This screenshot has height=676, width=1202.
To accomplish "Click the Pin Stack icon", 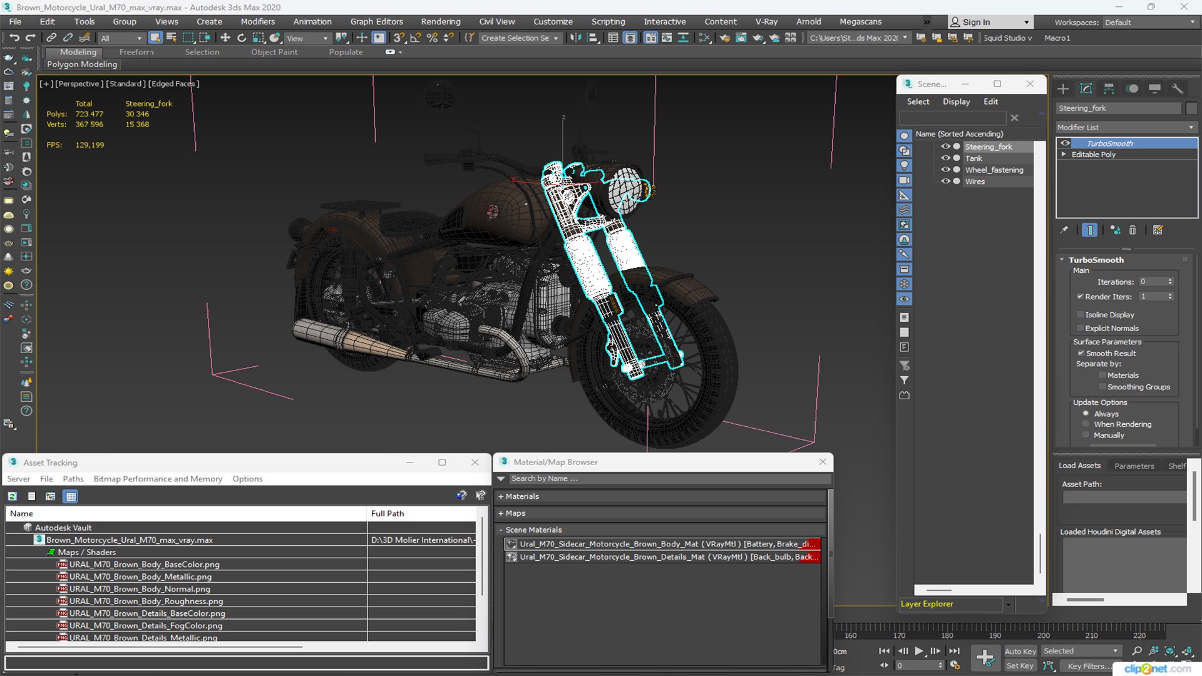I will (x=1064, y=230).
